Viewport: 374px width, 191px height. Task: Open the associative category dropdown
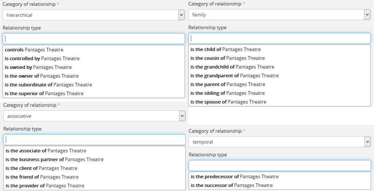[x=94, y=116]
